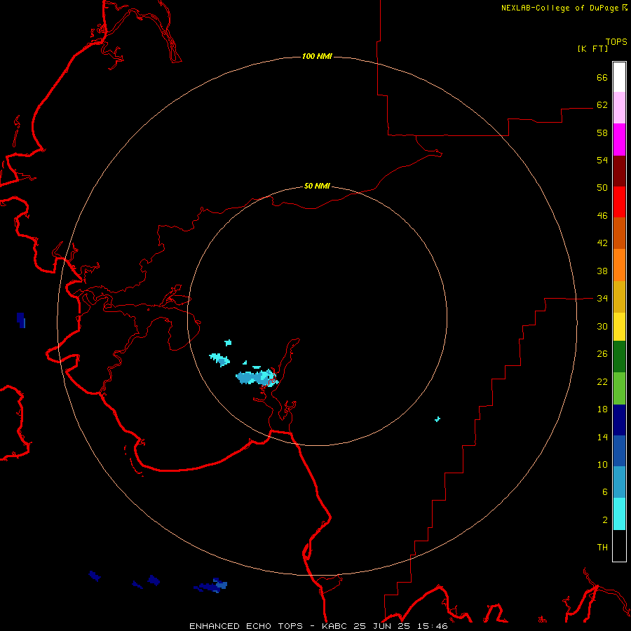Click the ENHANCED ECHO TOPS title text

[x=246, y=626]
